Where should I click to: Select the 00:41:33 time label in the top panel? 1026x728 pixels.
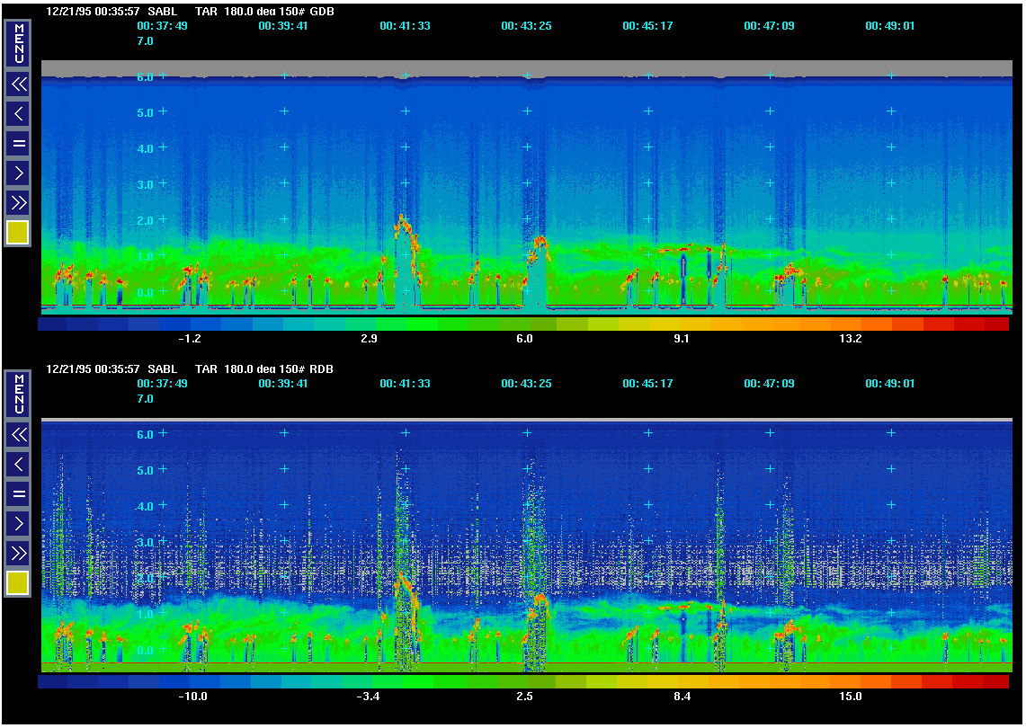click(405, 26)
